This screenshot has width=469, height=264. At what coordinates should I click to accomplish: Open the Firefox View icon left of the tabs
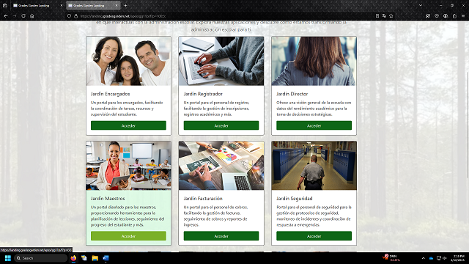5,5
